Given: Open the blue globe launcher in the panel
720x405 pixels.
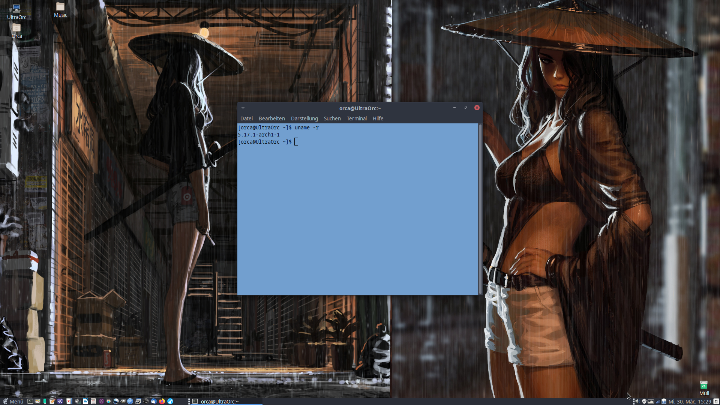Looking at the screenshot, I should point(116,401).
